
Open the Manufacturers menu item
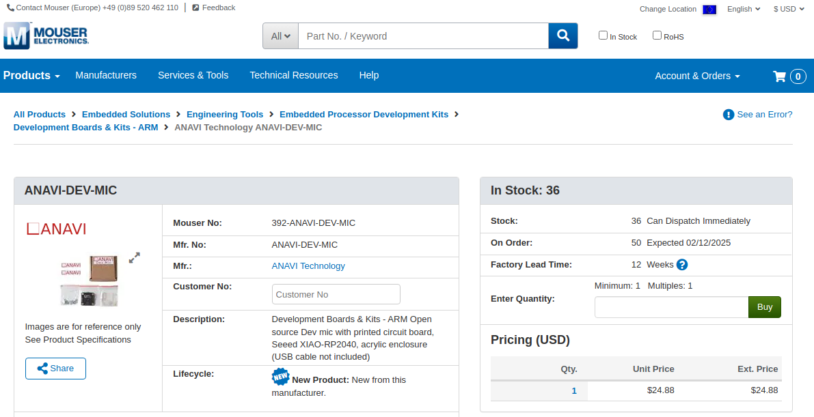(x=106, y=75)
